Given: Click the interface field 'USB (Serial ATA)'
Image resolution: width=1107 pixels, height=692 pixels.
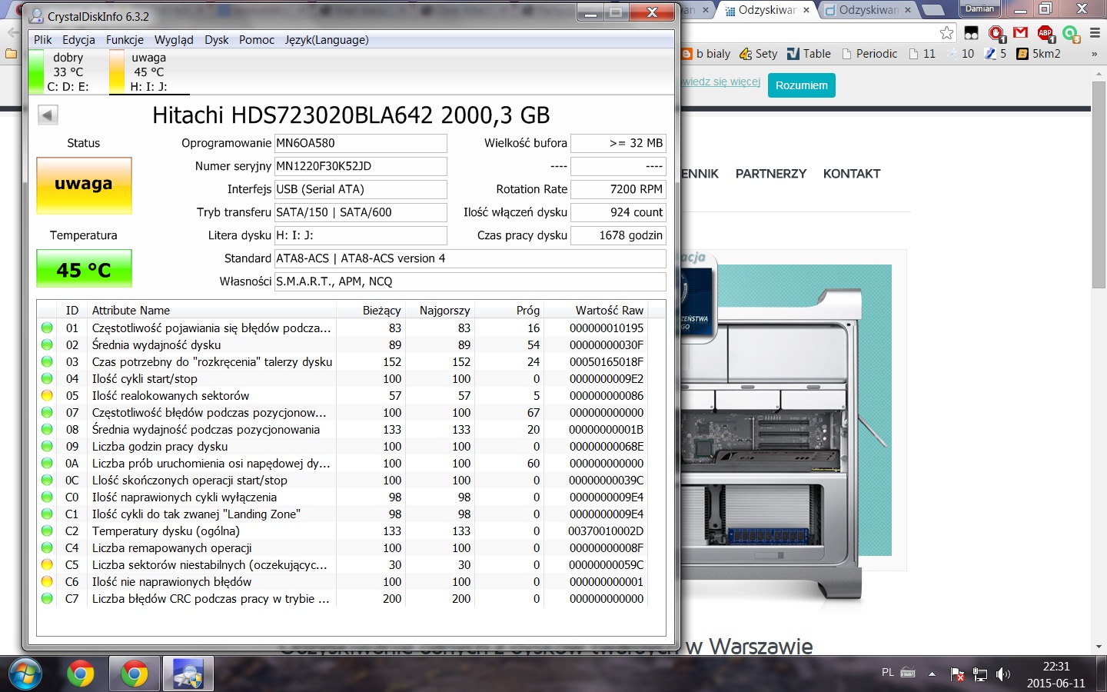Looking at the screenshot, I should point(361,189).
